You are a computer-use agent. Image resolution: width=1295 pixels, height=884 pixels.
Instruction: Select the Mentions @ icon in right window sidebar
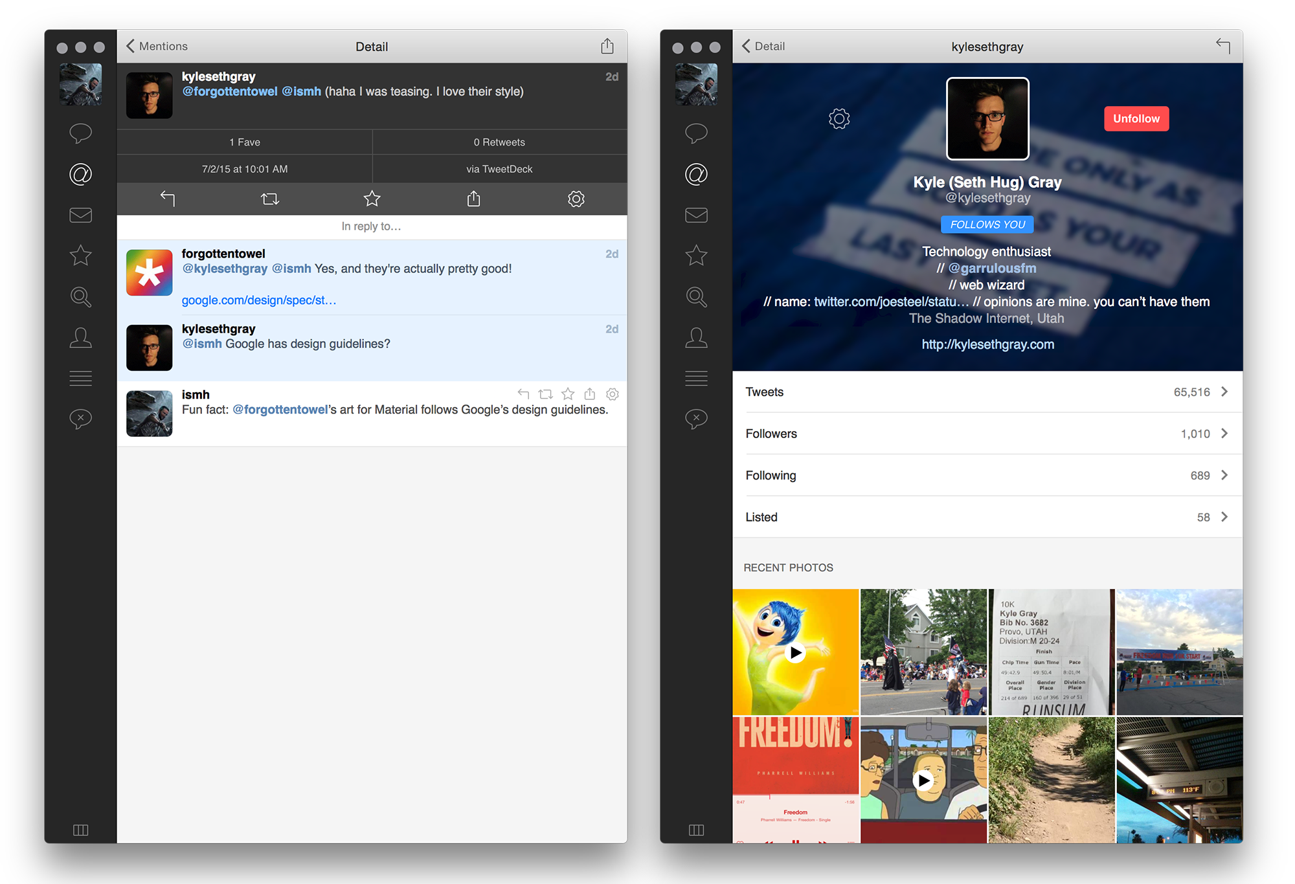696,174
